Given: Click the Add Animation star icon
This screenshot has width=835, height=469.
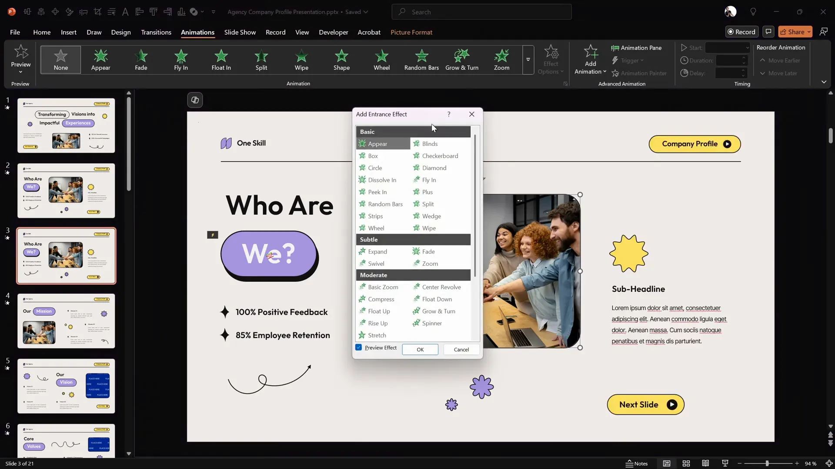Looking at the screenshot, I should tap(590, 52).
